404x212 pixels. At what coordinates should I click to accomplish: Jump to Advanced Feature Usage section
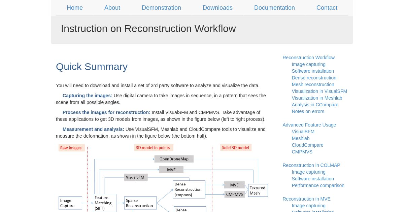[309, 125]
